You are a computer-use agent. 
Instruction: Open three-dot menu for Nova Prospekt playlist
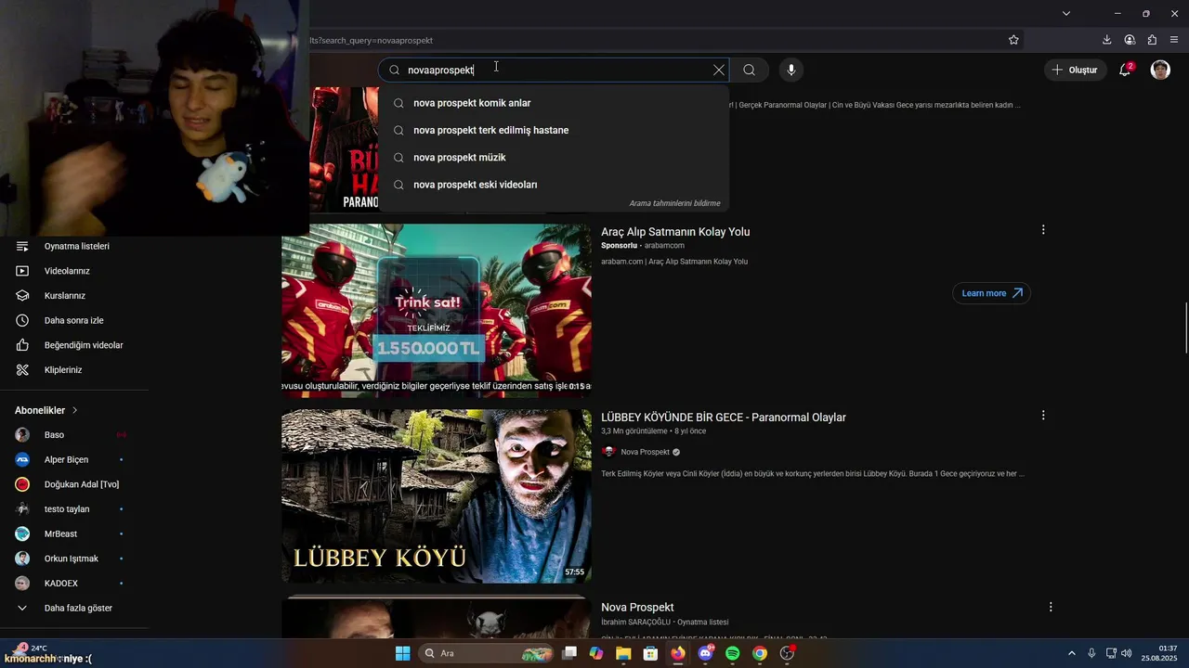[1051, 607]
